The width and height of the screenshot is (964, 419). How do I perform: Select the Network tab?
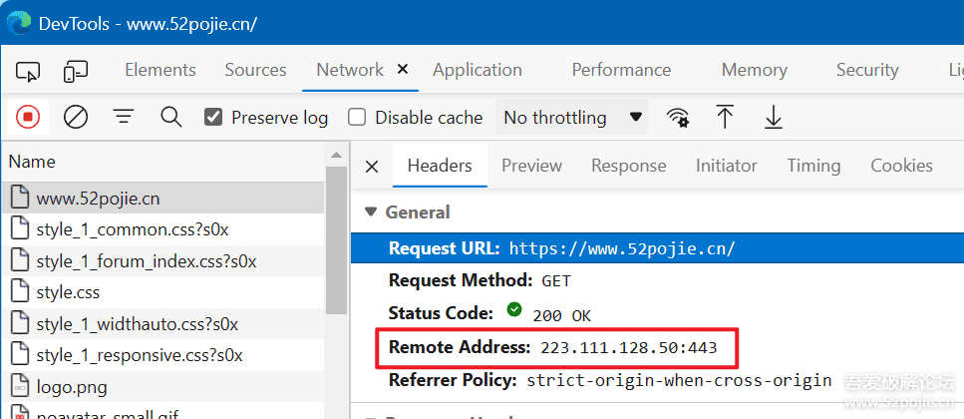(x=350, y=70)
